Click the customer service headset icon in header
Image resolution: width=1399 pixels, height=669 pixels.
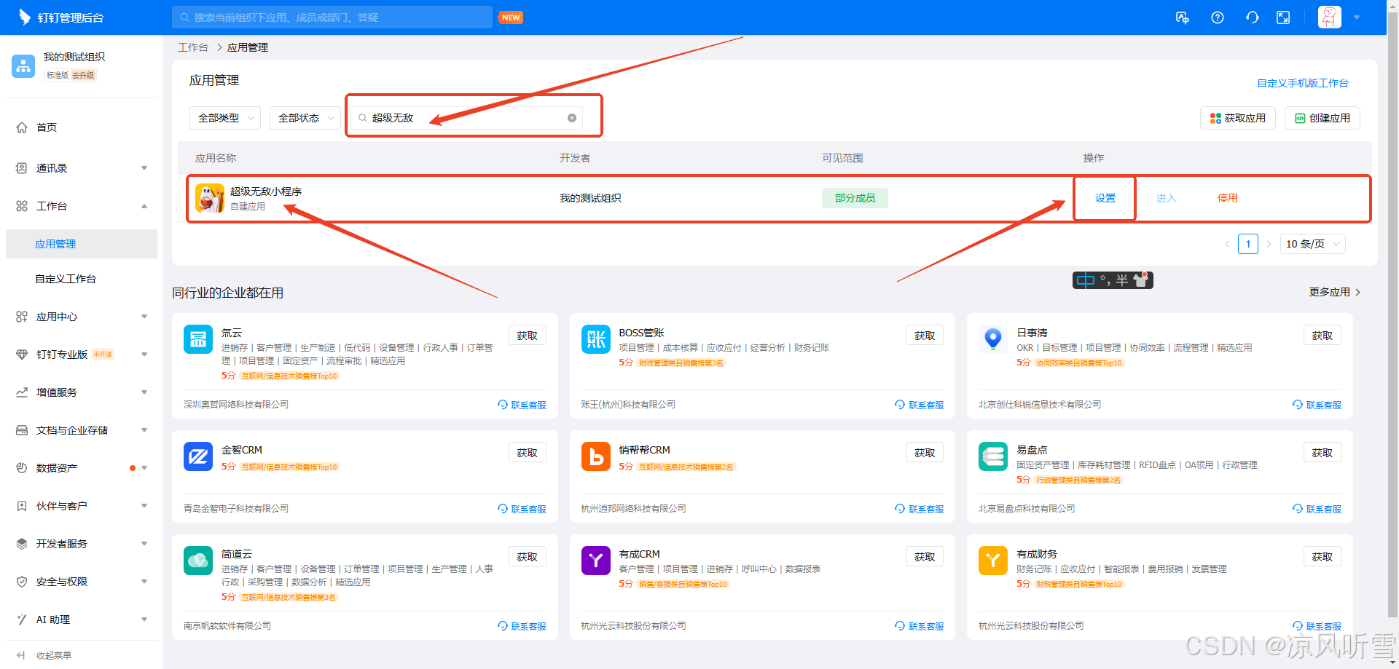1253,17
